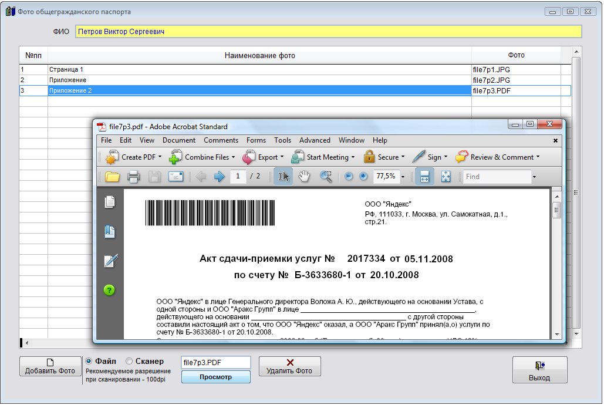Open the zoom percentage dropdown arrow
604x405 pixels.
[x=403, y=177]
